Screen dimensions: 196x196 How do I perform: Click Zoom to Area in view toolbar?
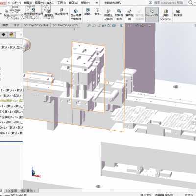(94, 25)
